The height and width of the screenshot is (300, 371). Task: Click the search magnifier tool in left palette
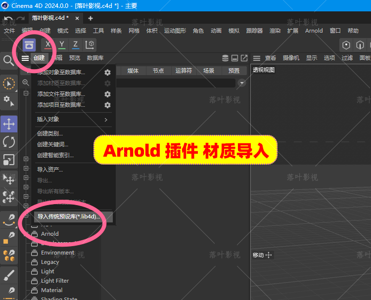[9, 60]
